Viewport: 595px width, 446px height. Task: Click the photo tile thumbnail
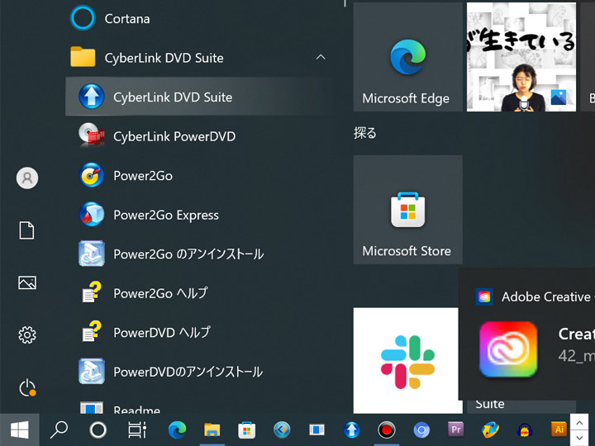click(520, 57)
